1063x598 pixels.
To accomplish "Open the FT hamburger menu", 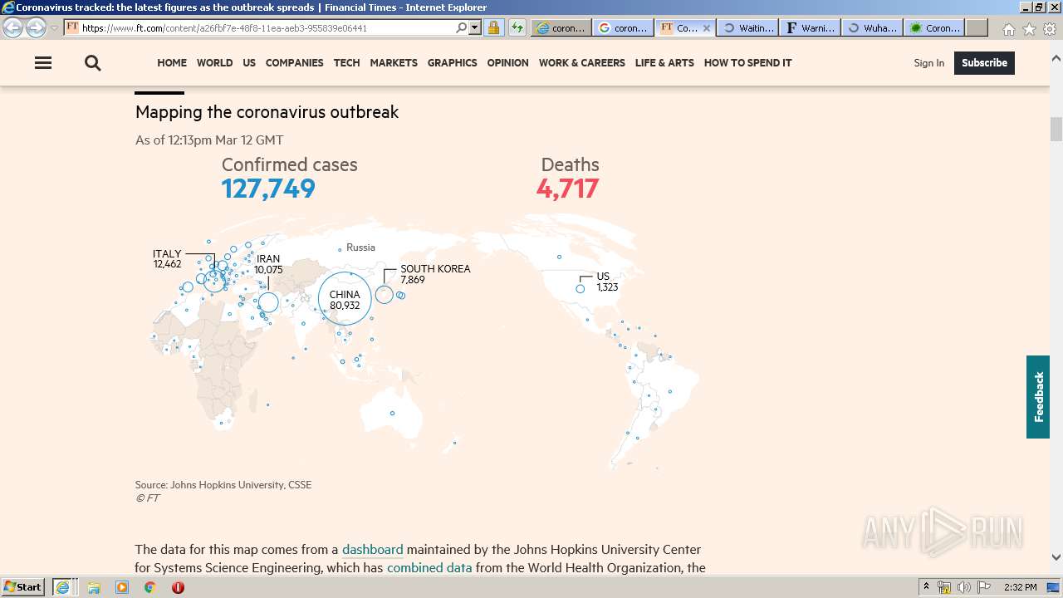I will coord(43,63).
